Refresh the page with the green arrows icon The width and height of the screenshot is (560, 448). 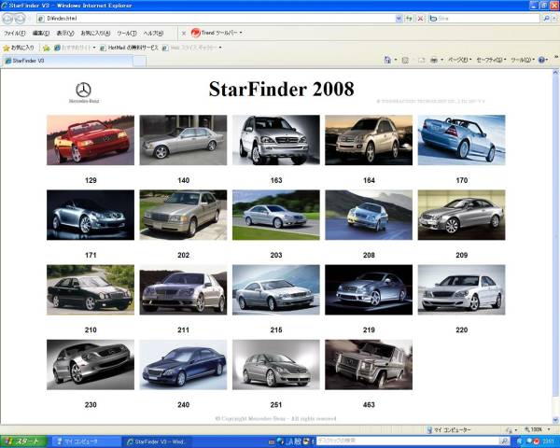pos(409,19)
